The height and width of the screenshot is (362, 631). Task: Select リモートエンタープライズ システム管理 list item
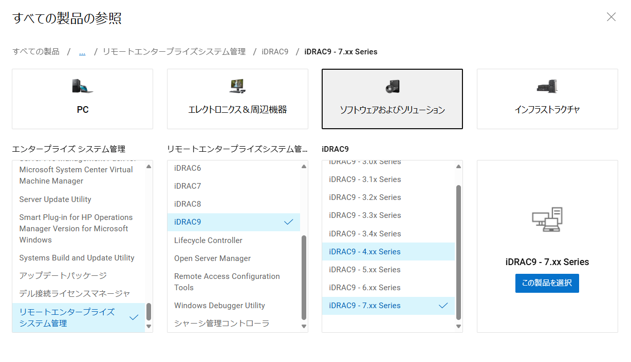(x=79, y=317)
